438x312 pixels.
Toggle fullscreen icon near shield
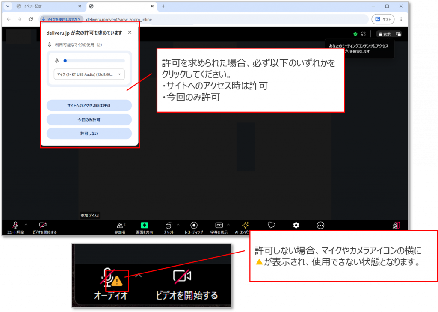[363, 34]
